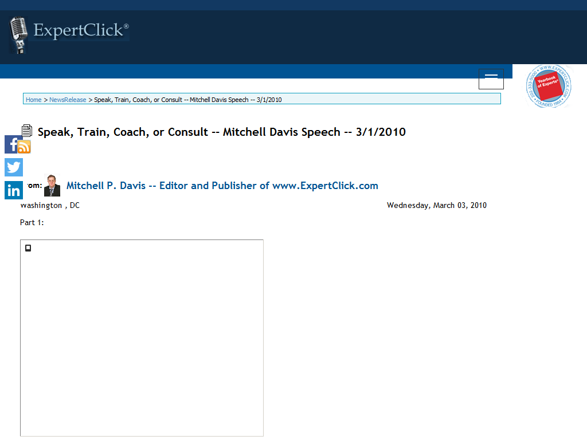The width and height of the screenshot is (587, 440).
Task: Share the page on Twitter
Action: coord(14,167)
